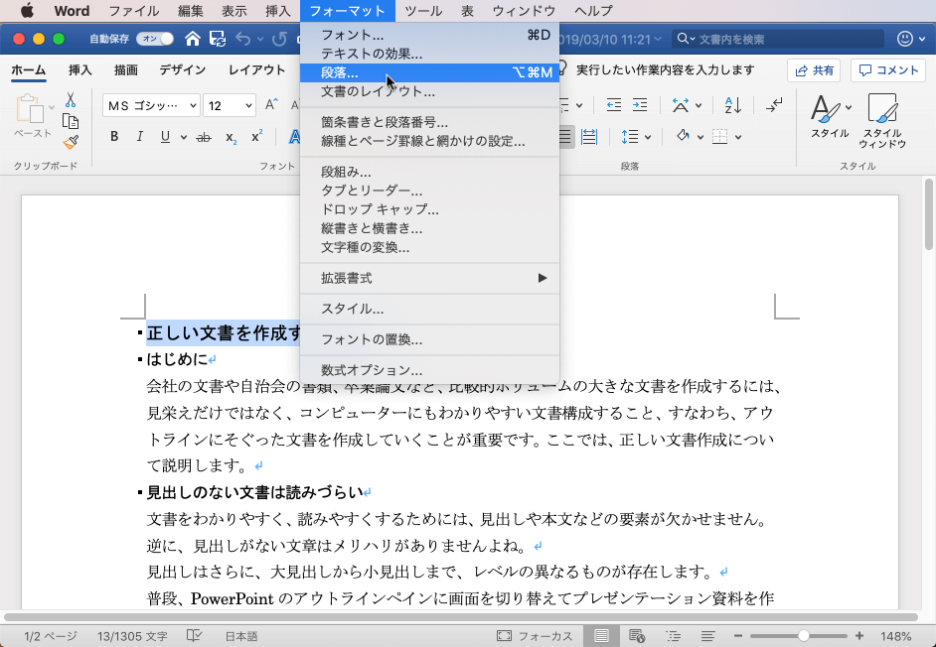Switch to デザイン ribbon tab
This screenshot has width=936, height=647.
pos(183,70)
